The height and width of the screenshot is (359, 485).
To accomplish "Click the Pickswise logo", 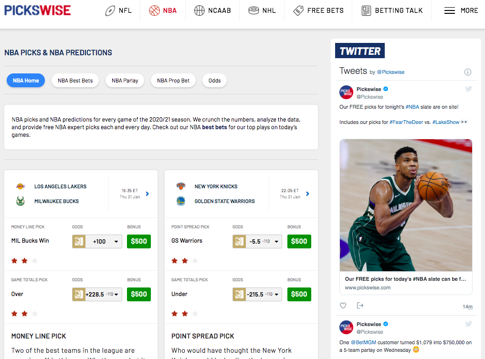I will point(37,10).
